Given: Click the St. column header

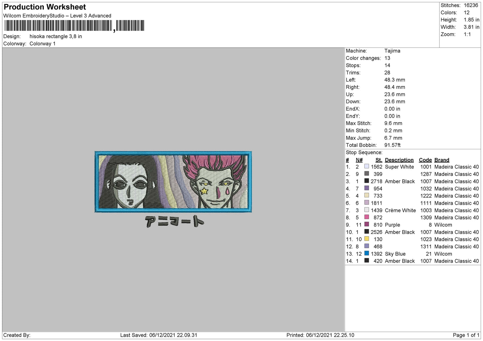Looking at the screenshot, I should pos(379,160).
